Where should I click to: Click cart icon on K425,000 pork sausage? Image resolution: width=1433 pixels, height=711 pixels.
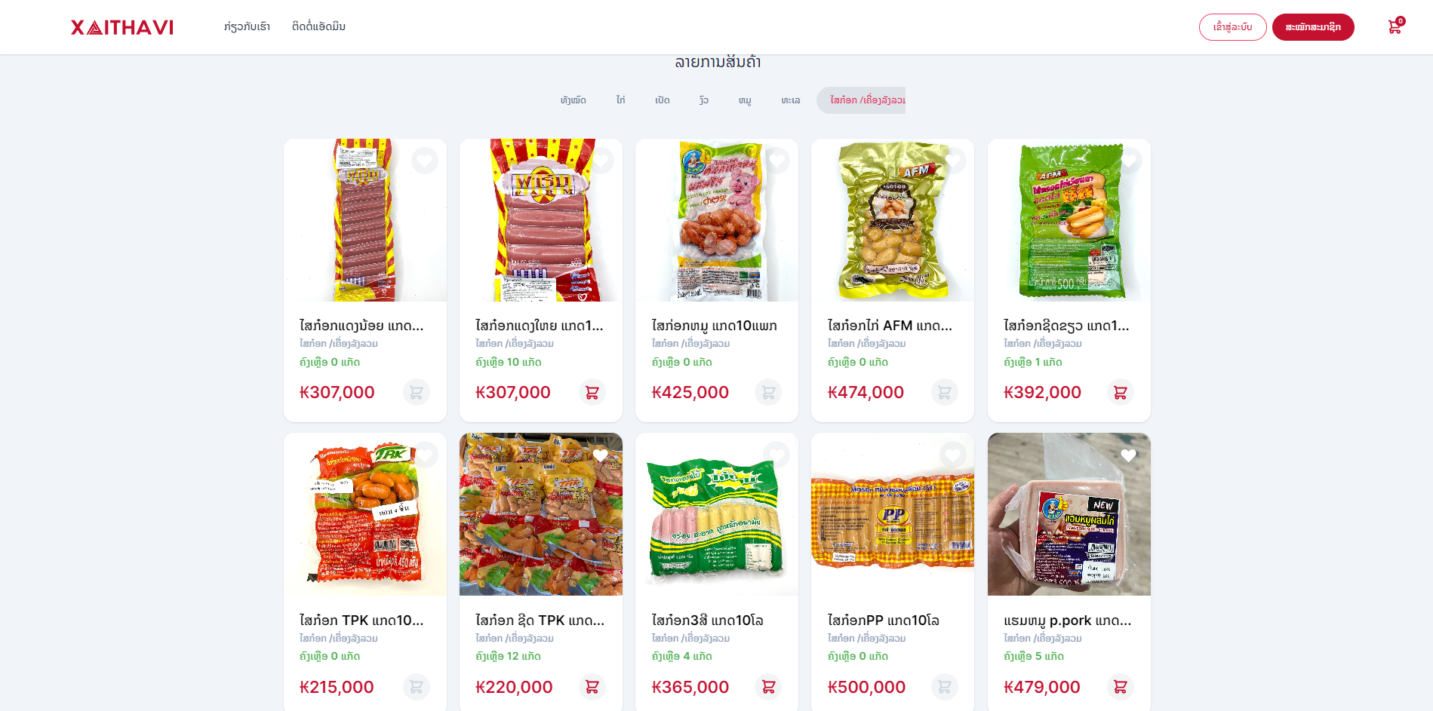click(768, 392)
